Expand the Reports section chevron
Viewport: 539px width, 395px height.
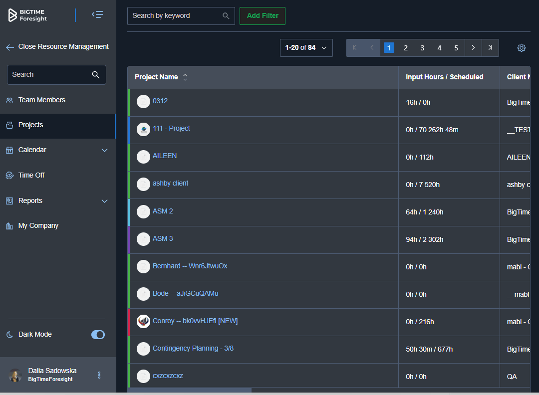(x=105, y=200)
